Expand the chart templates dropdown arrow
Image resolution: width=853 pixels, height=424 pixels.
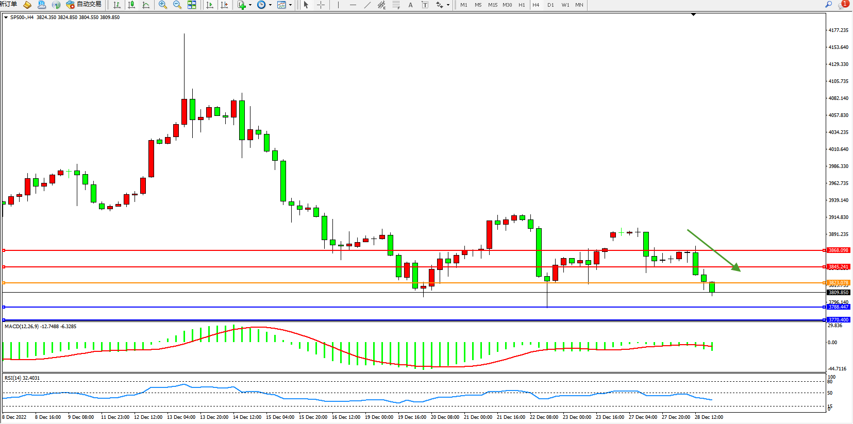(x=290, y=5)
